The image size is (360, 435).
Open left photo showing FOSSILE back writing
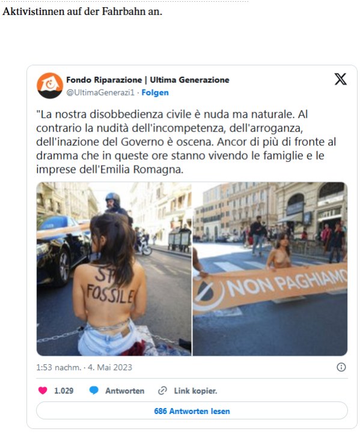pyautogui.click(x=114, y=269)
